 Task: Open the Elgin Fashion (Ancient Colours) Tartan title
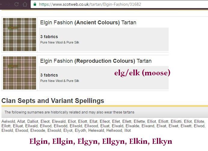(88, 23)
